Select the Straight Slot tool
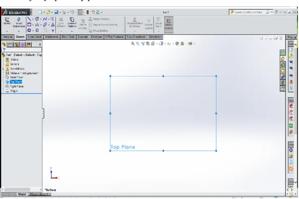Screen dimensions: 299x199 pos(29,30)
